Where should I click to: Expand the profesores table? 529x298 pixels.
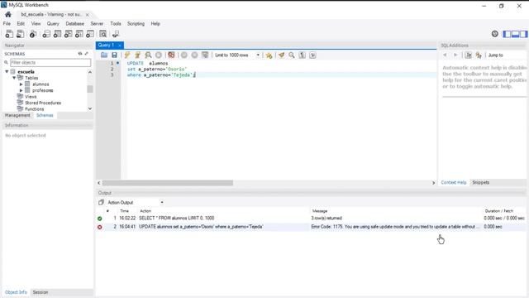coord(21,90)
